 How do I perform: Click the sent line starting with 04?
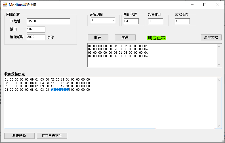[x=118, y=56]
